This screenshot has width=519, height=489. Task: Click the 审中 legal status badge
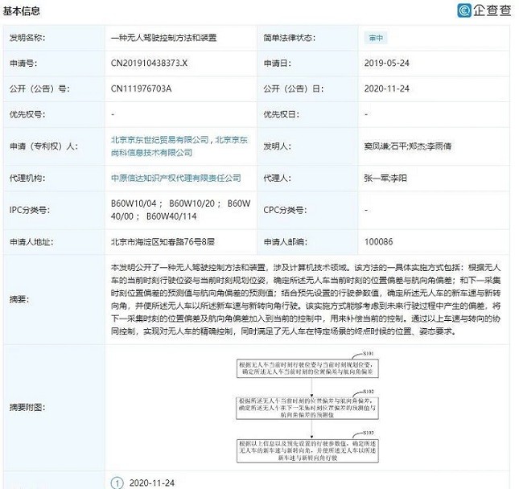(x=376, y=38)
